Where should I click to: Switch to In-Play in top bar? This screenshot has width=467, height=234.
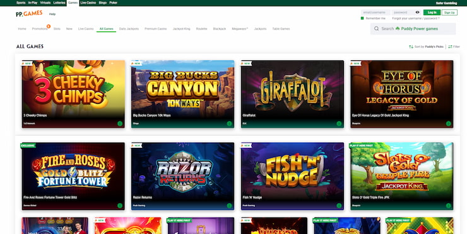pyautogui.click(x=33, y=3)
